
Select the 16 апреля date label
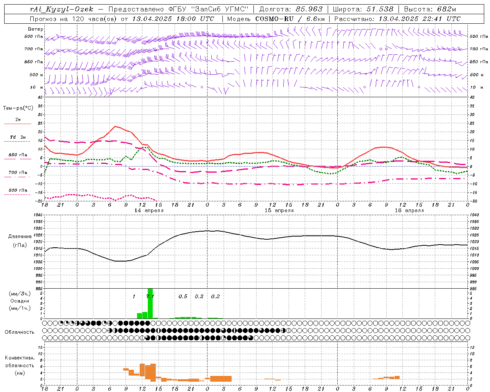(409, 211)
